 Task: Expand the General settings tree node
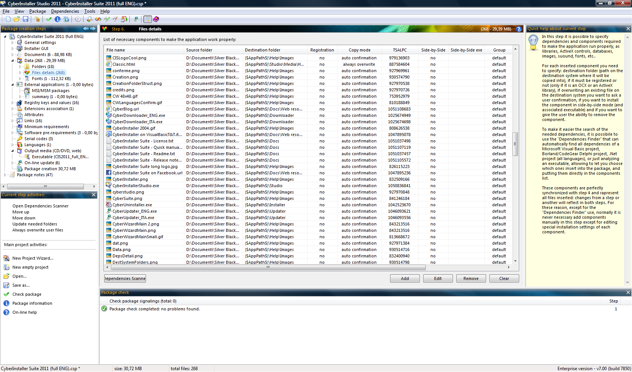[12, 42]
